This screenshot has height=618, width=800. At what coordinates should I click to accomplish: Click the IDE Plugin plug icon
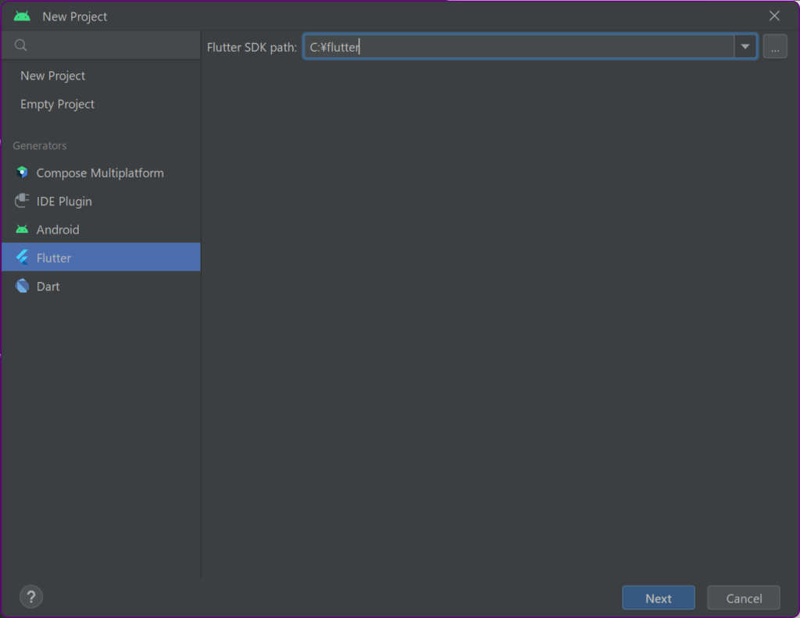22,201
